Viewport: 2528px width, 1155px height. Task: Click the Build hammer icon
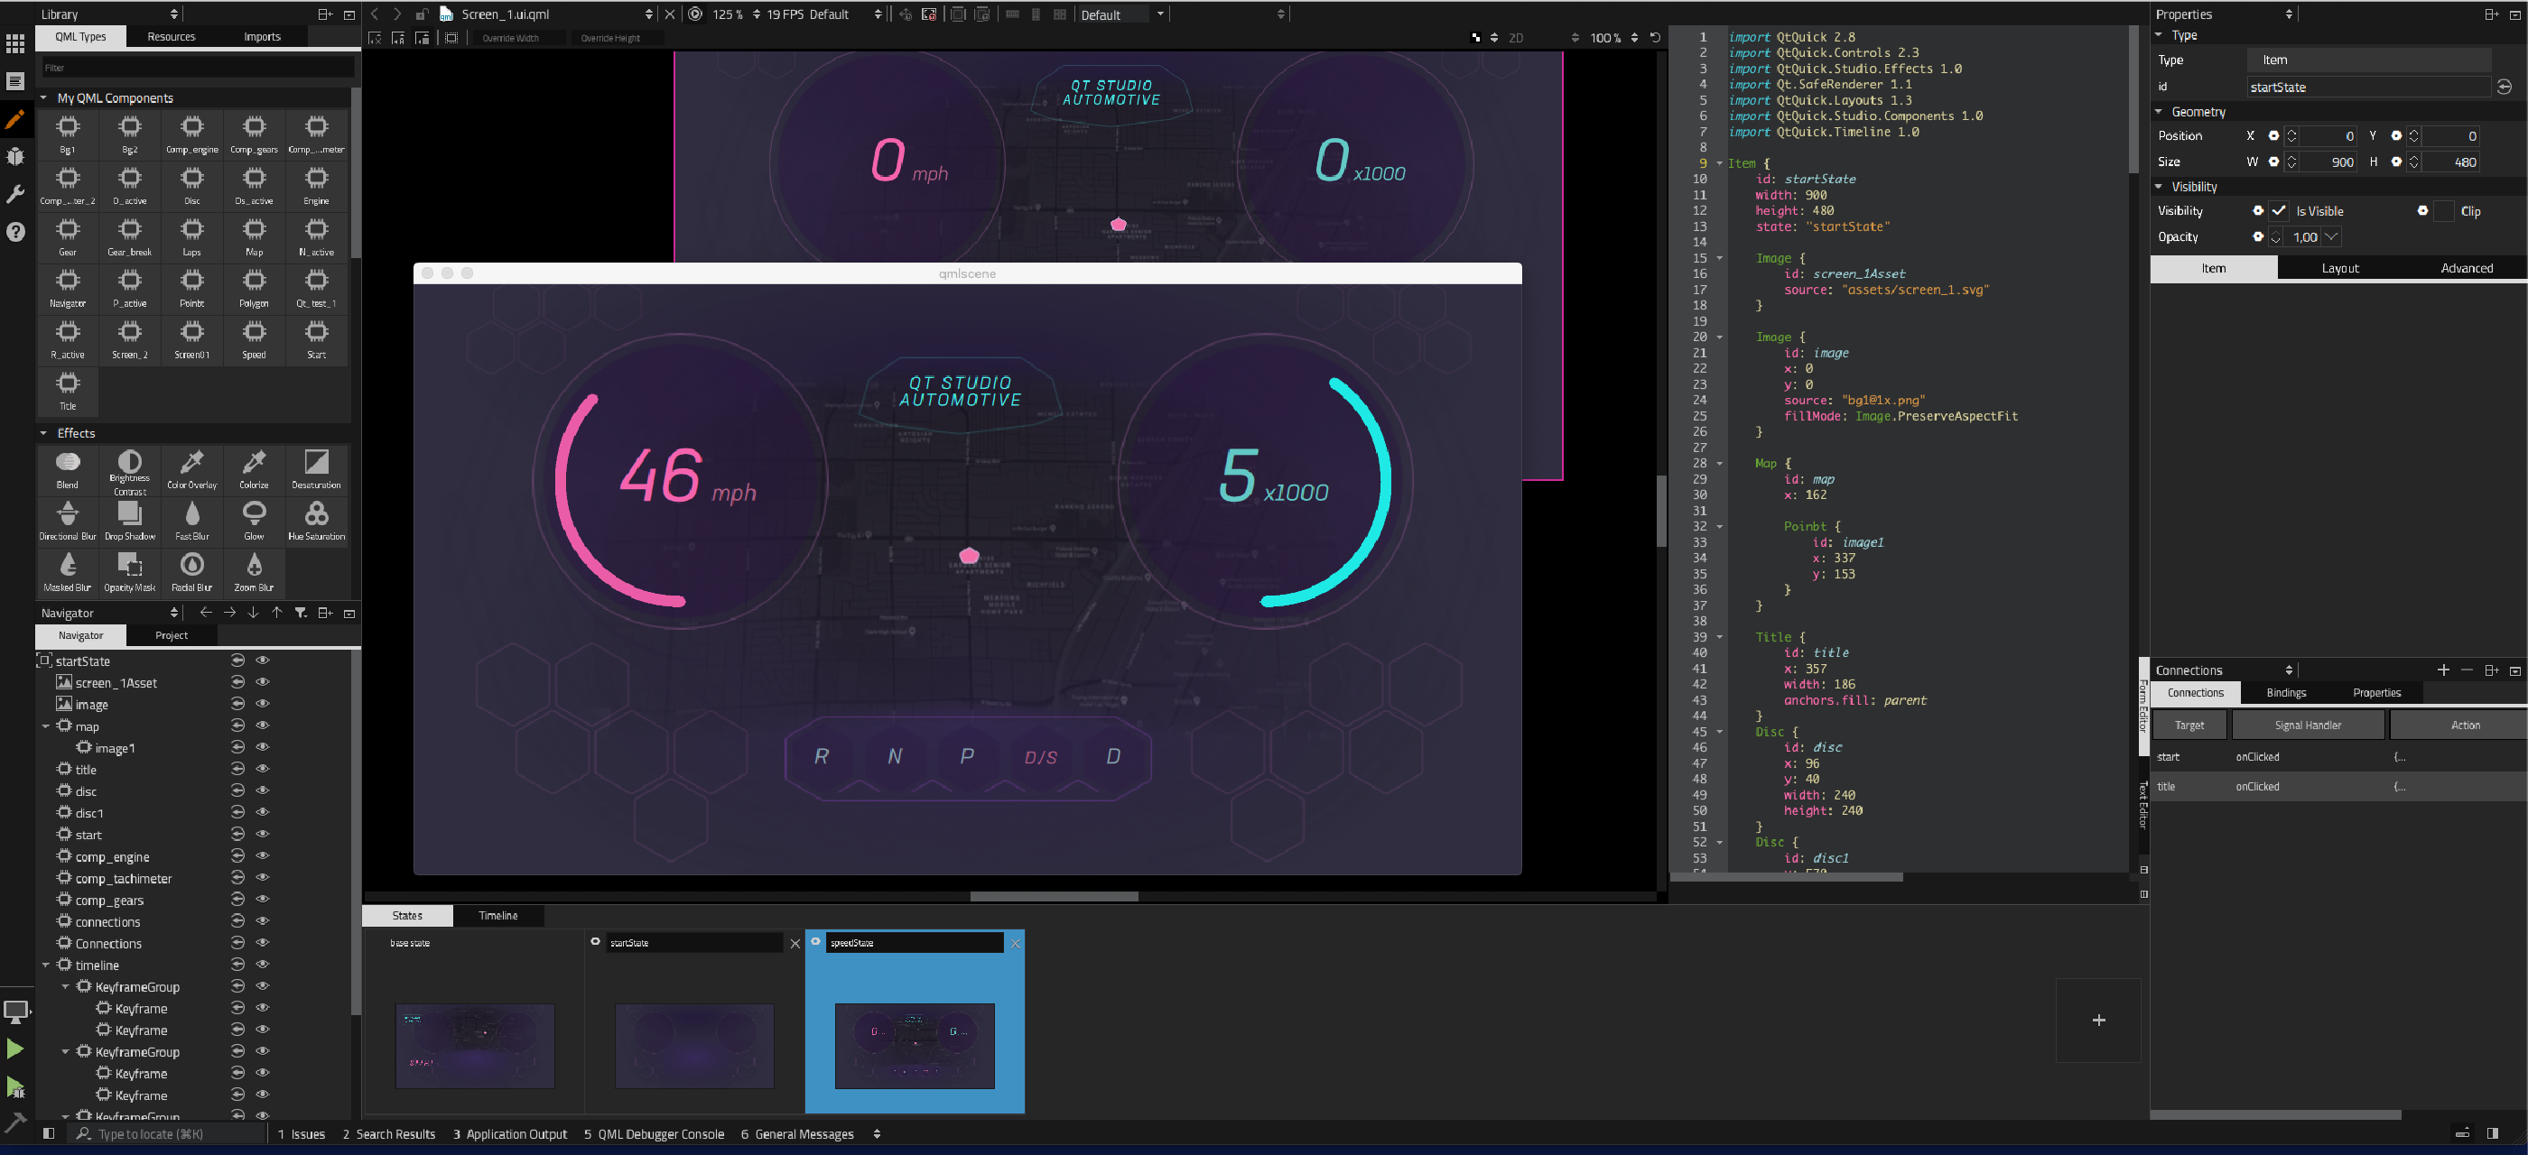14,1122
